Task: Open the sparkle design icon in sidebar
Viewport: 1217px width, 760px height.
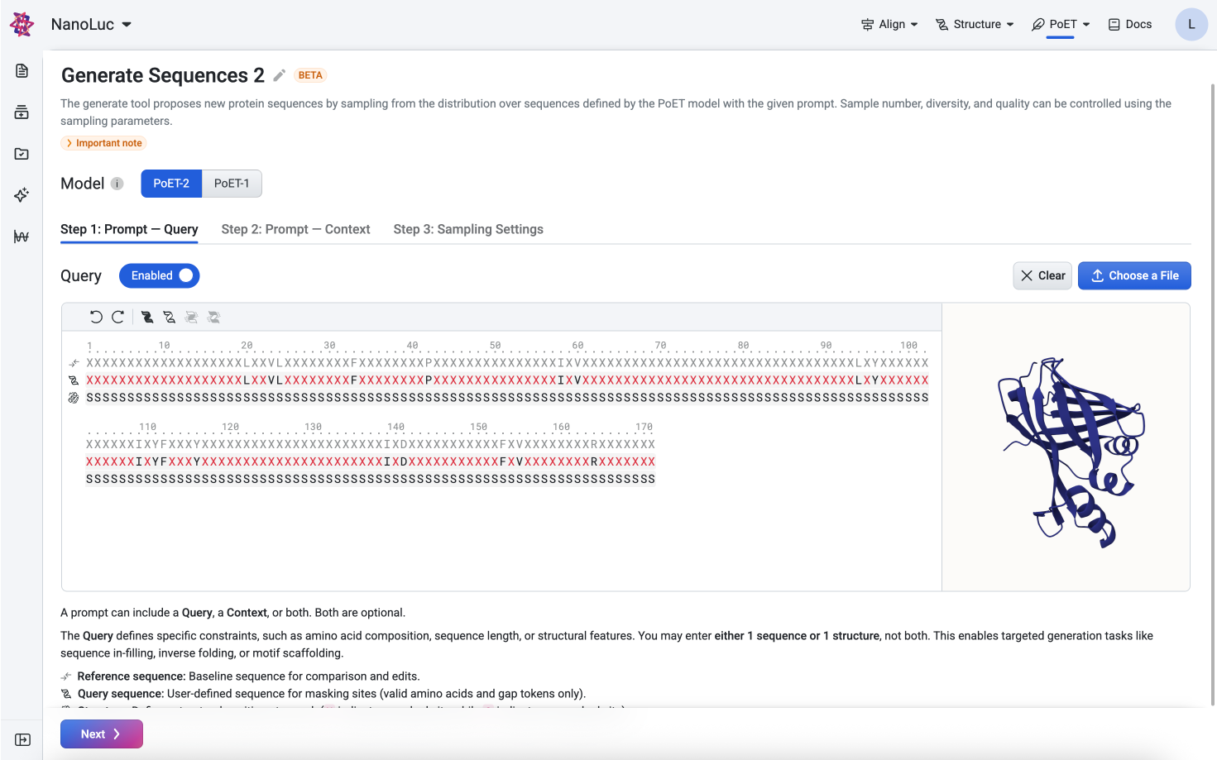Action: (22, 195)
